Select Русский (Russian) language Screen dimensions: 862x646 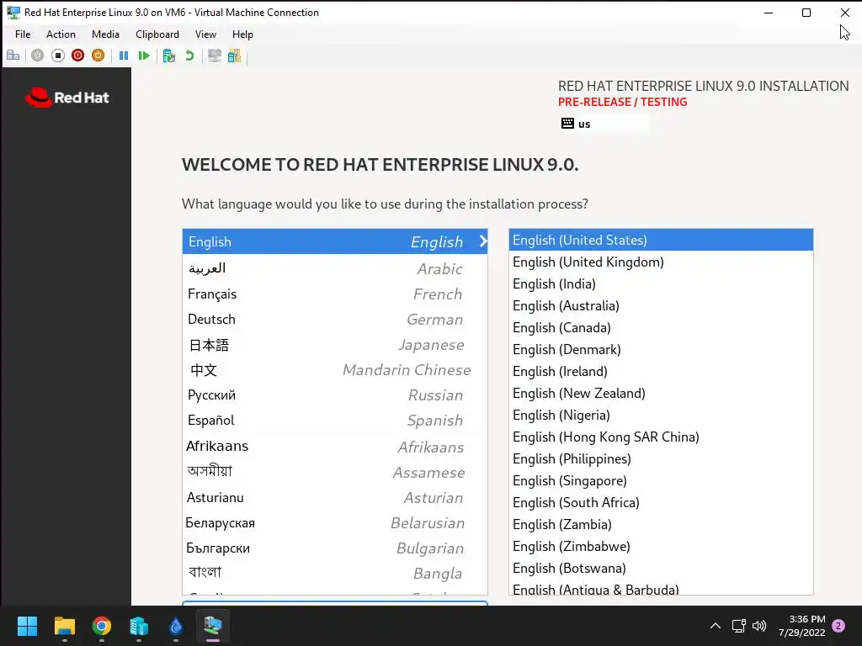[x=335, y=395]
